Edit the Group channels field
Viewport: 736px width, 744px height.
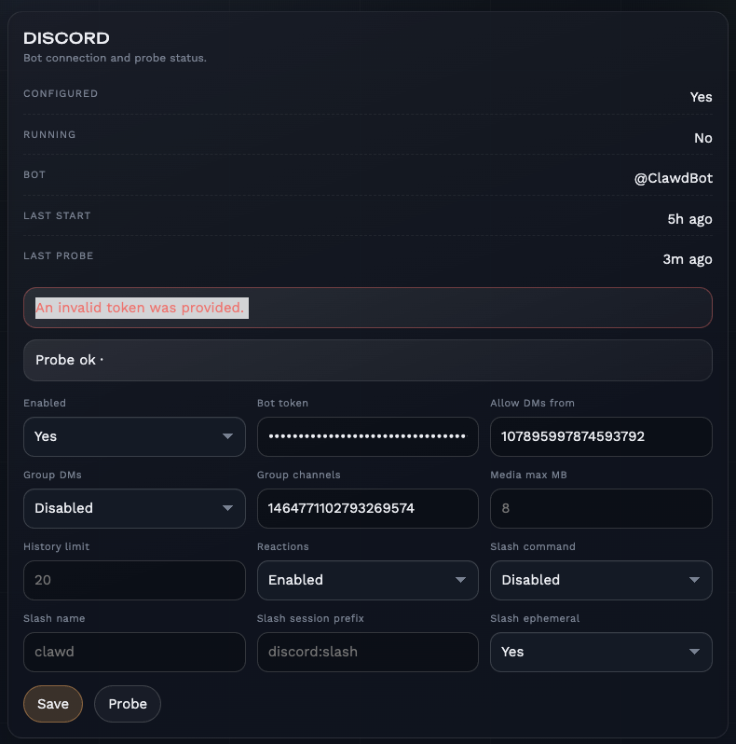click(x=367, y=508)
